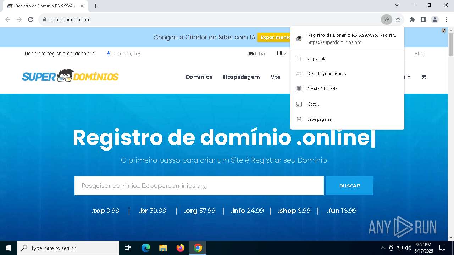The image size is (454, 255).
Task: Close the AI site builder banner
Action: point(444,31)
